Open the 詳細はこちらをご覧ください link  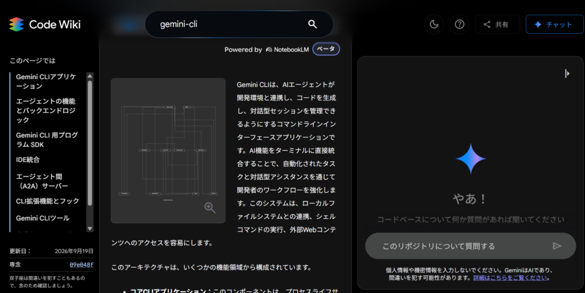(x=511, y=278)
